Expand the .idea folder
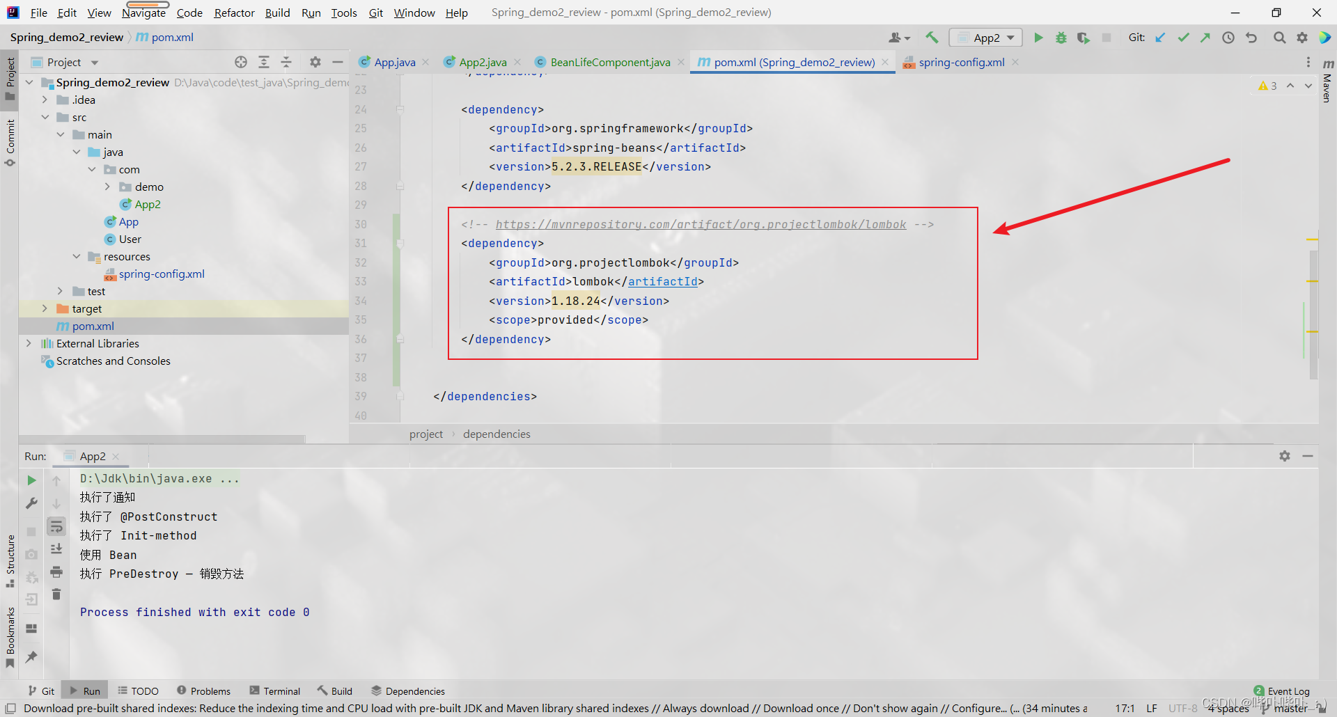 [x=45, y=100]
